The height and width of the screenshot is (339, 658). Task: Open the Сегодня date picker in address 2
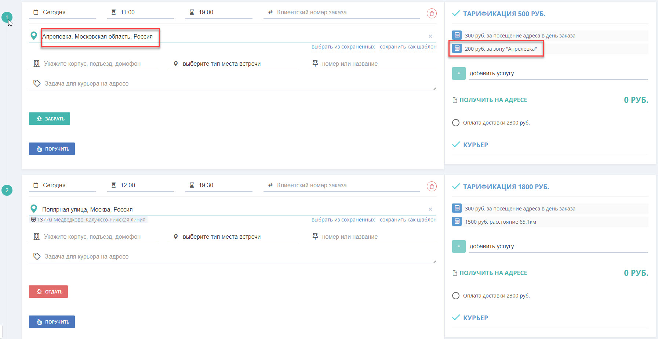click(62, 185)
